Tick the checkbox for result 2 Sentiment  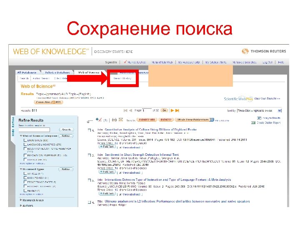[89, 155]
